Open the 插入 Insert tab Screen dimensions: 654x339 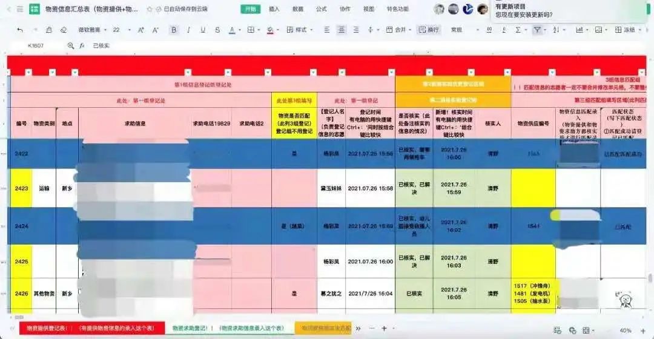[x=274, y=8]
